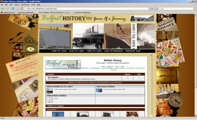Go back with the Back arrow button
Screen dimensions: 197x120
click(2, 9)
